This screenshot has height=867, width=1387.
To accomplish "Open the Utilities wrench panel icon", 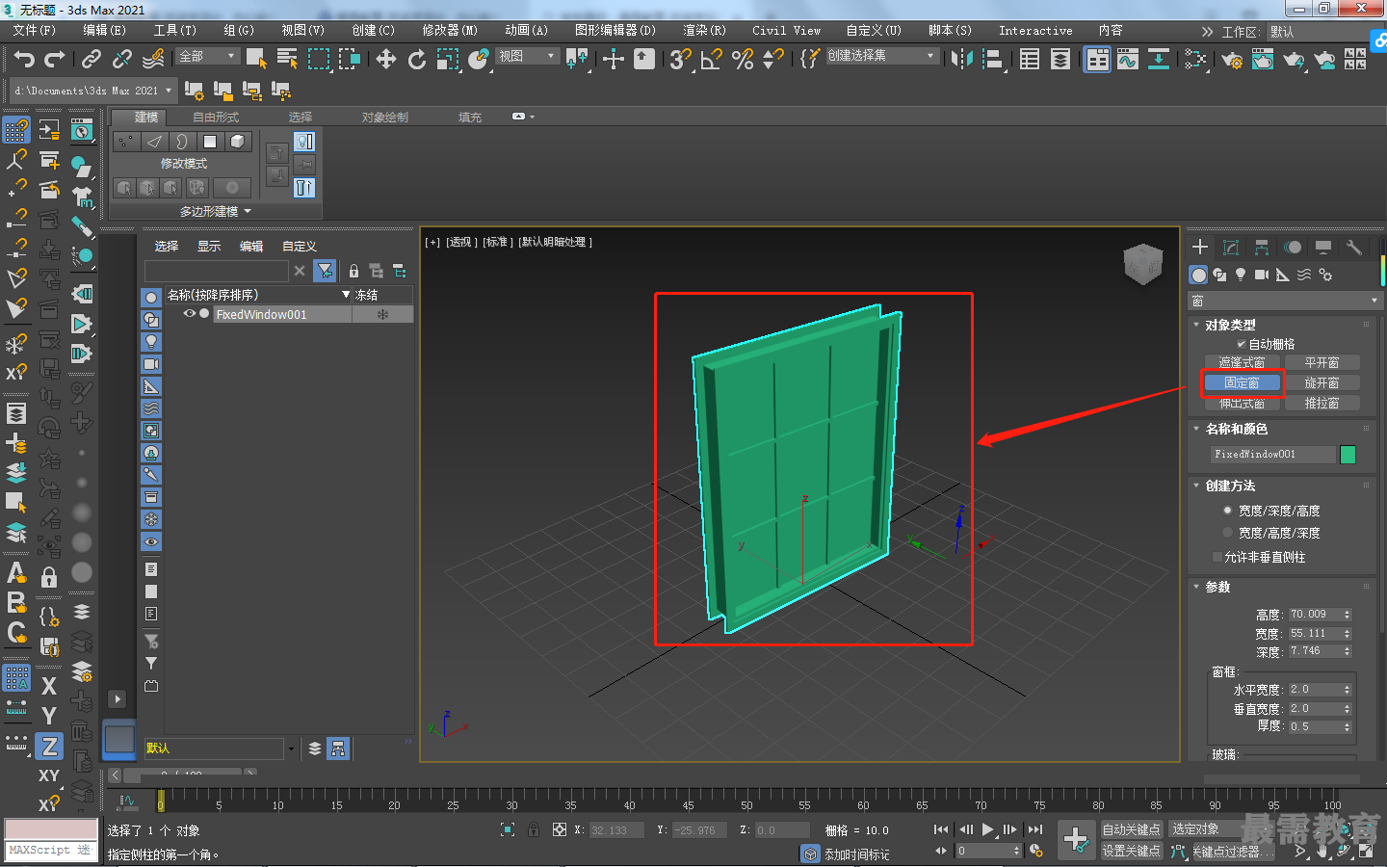I will pos(1354,248).
